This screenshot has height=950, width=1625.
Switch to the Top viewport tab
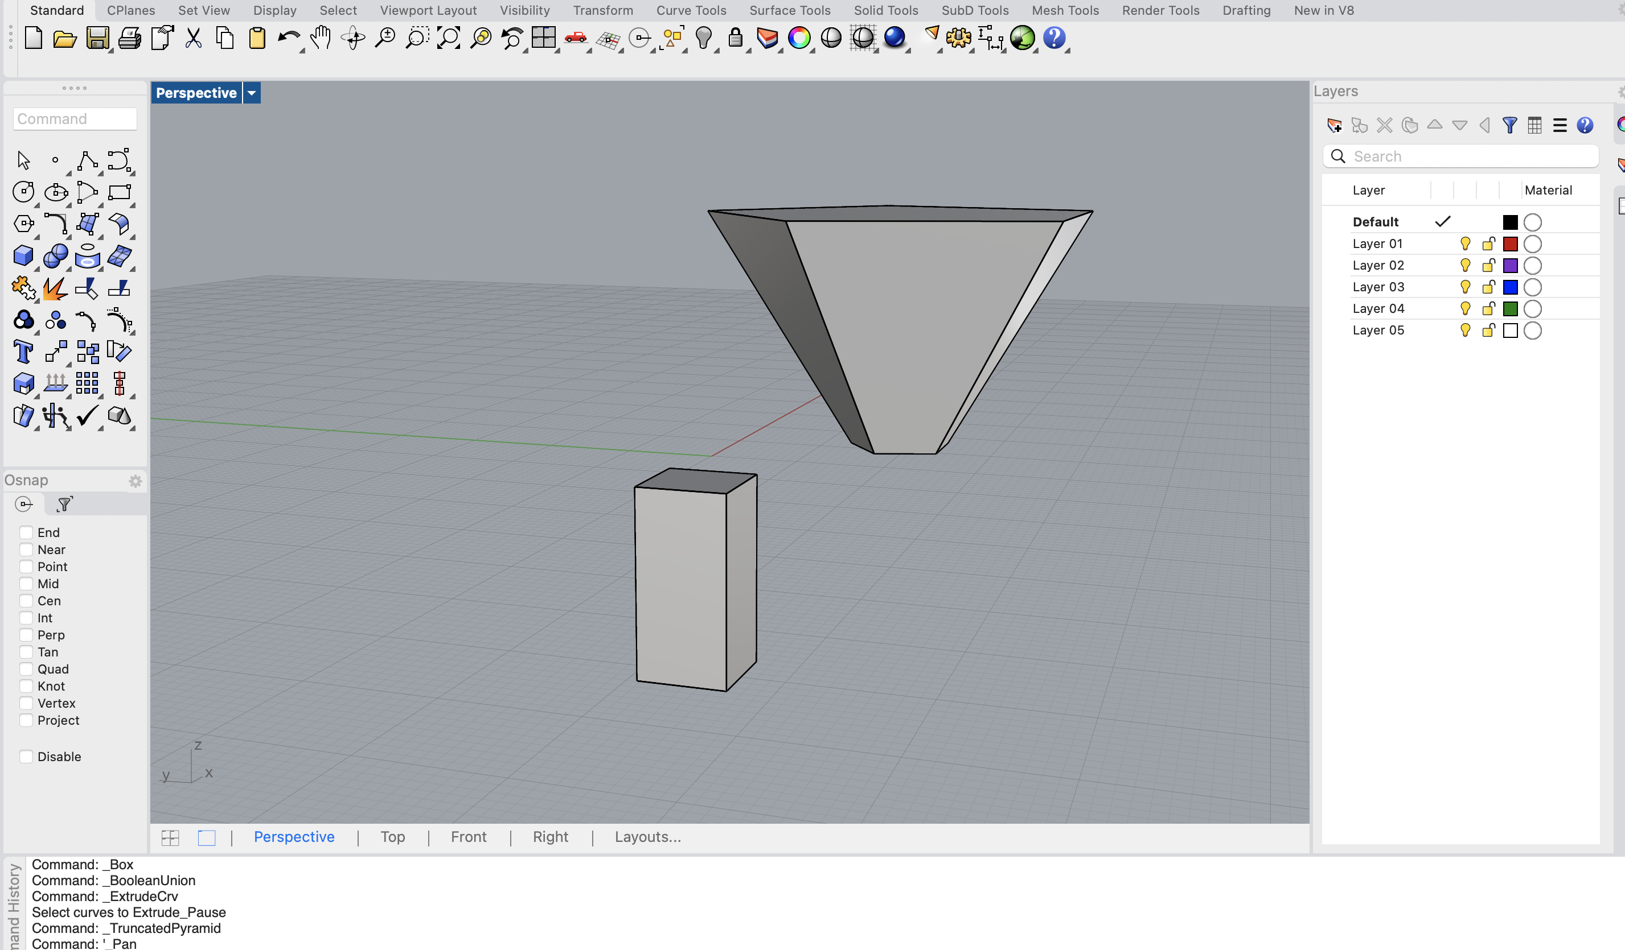[392, 837]
